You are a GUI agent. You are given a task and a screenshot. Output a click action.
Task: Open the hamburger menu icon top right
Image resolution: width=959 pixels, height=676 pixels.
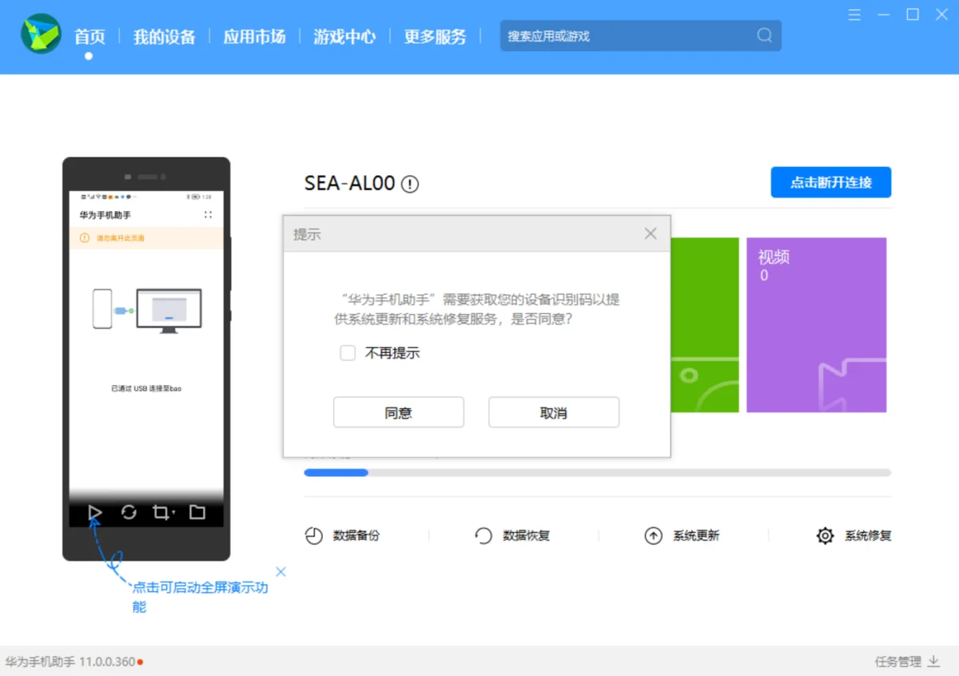coord(854,14)
